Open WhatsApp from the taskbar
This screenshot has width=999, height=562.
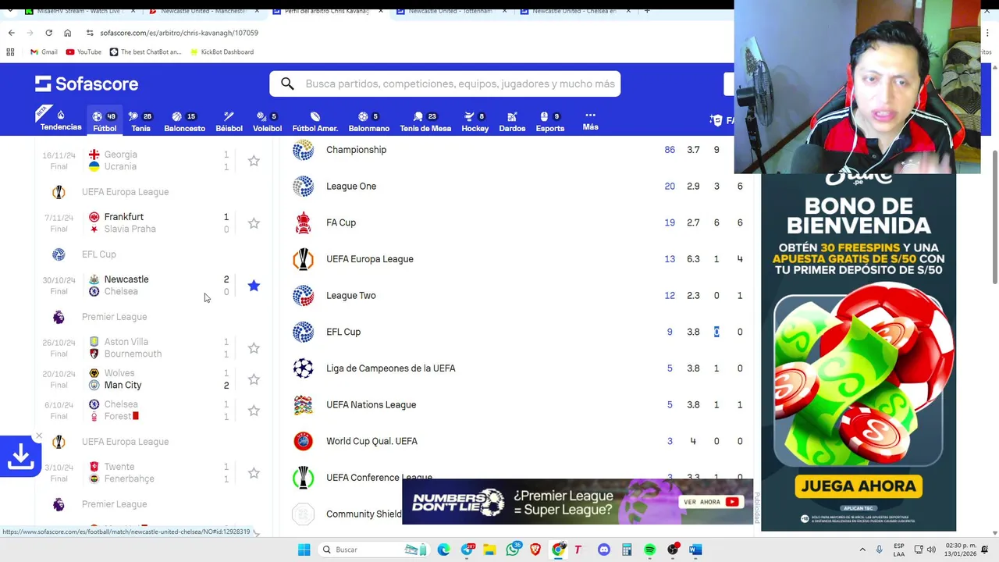(513, 550)
